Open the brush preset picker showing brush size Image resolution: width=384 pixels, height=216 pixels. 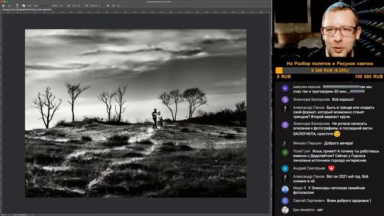point(17,5)
